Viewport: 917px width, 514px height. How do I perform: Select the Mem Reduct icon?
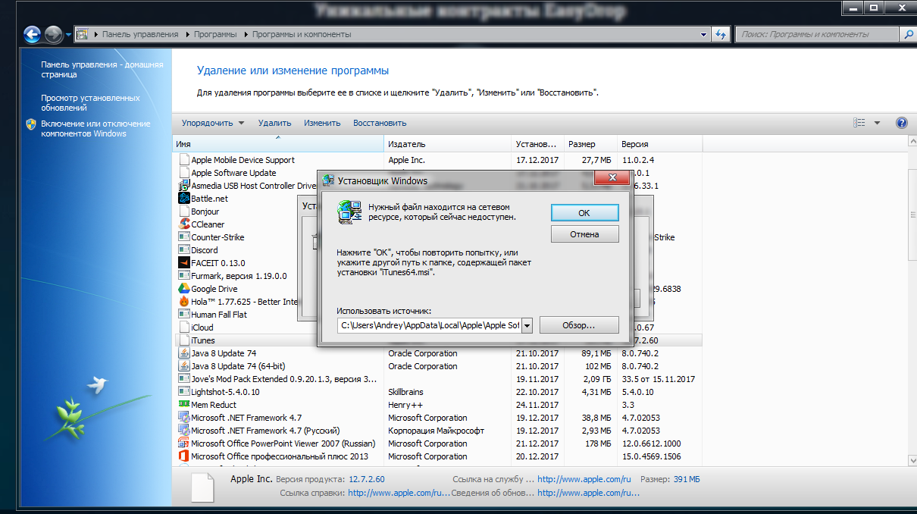(x=183, y=405)
